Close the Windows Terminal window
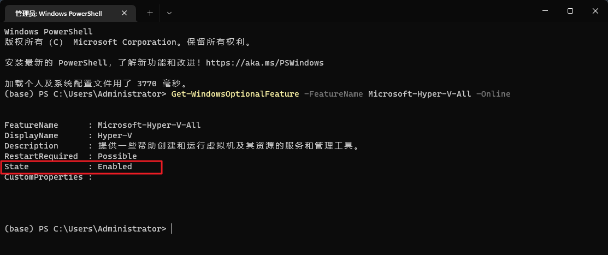Viewport: 608px width, 255px height. tap(595, 11)
